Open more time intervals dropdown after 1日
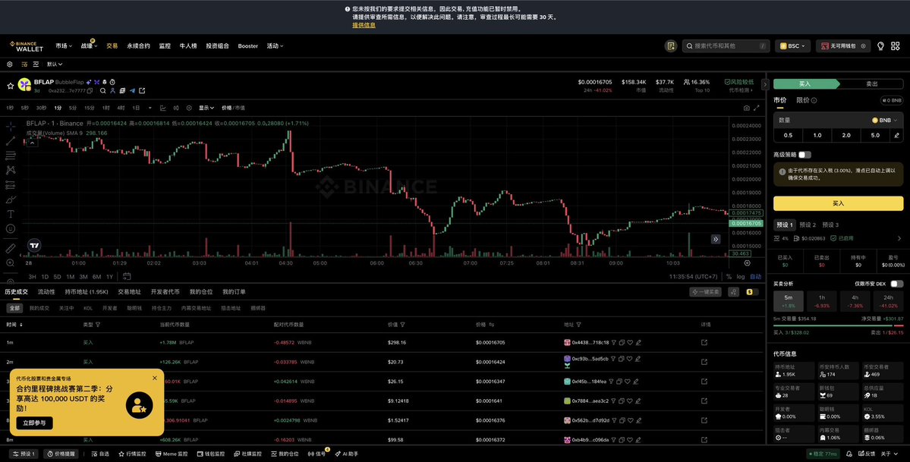The height and width of the screenshot is (462, 910). click(150, 108)
